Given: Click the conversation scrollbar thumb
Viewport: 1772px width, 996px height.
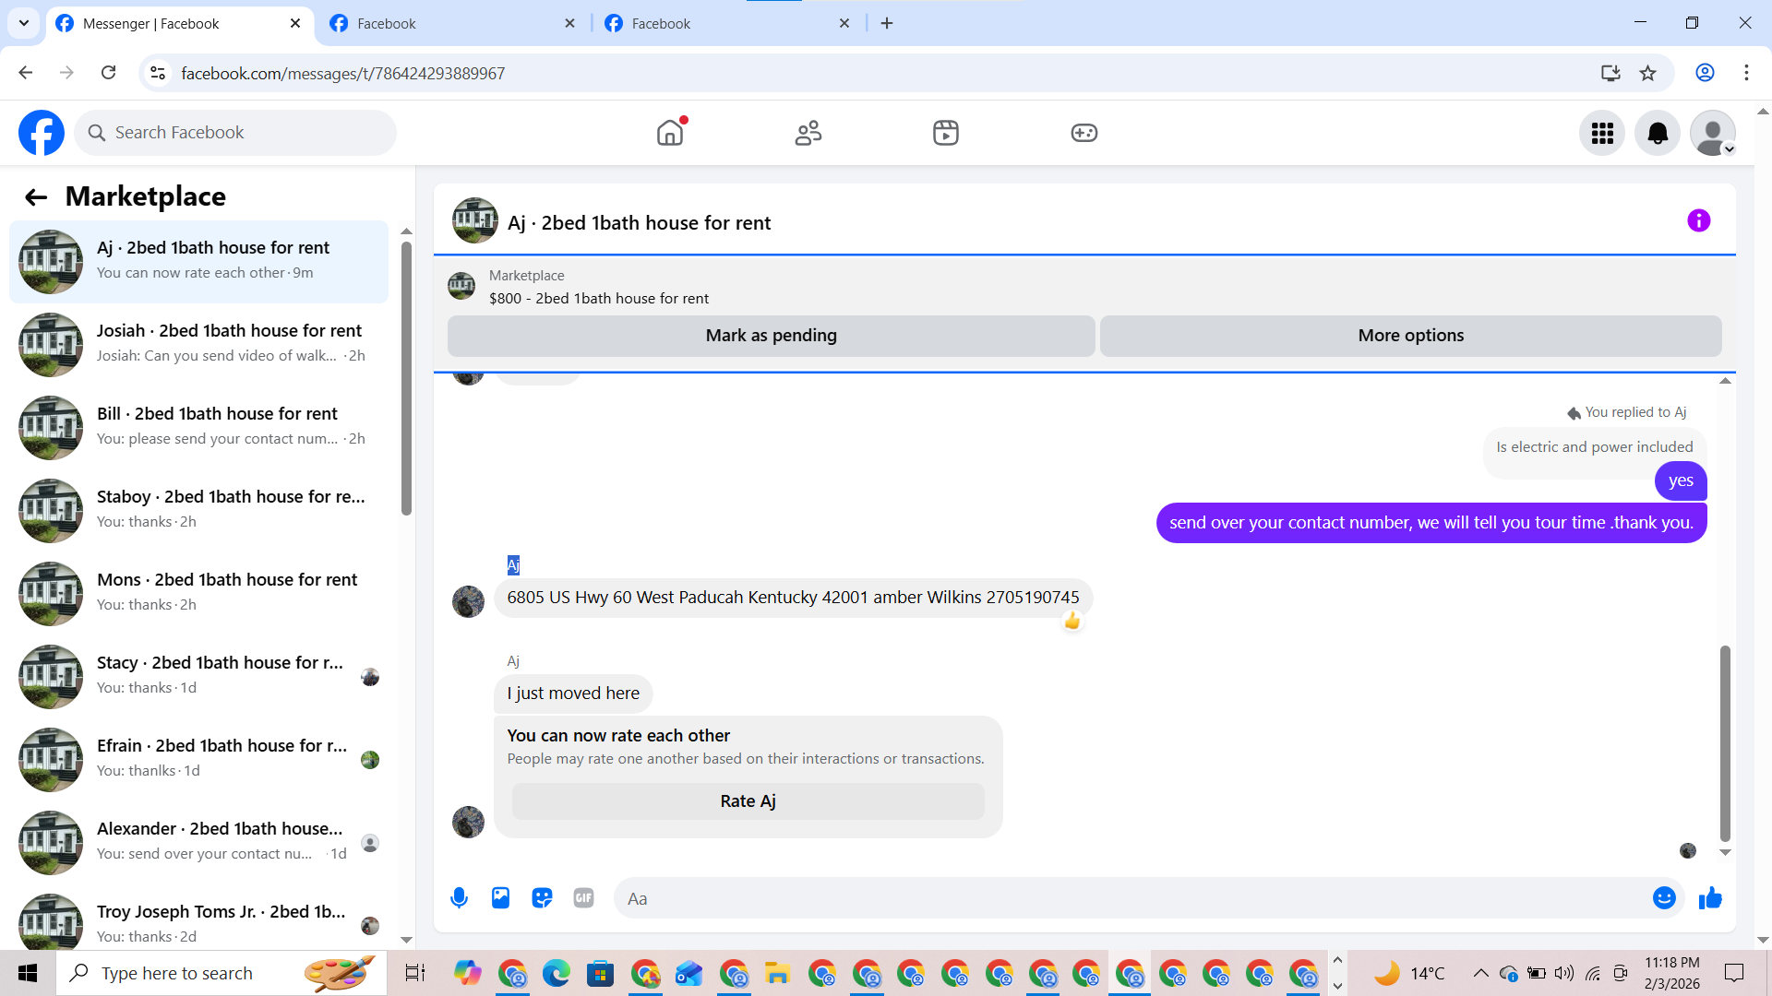Looking at the screenshot, I should pos(1724,742).
